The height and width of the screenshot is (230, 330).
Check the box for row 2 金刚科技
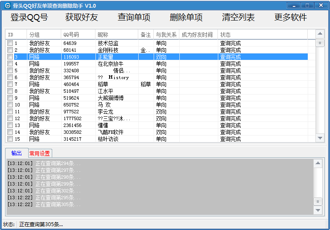(10, 50)
